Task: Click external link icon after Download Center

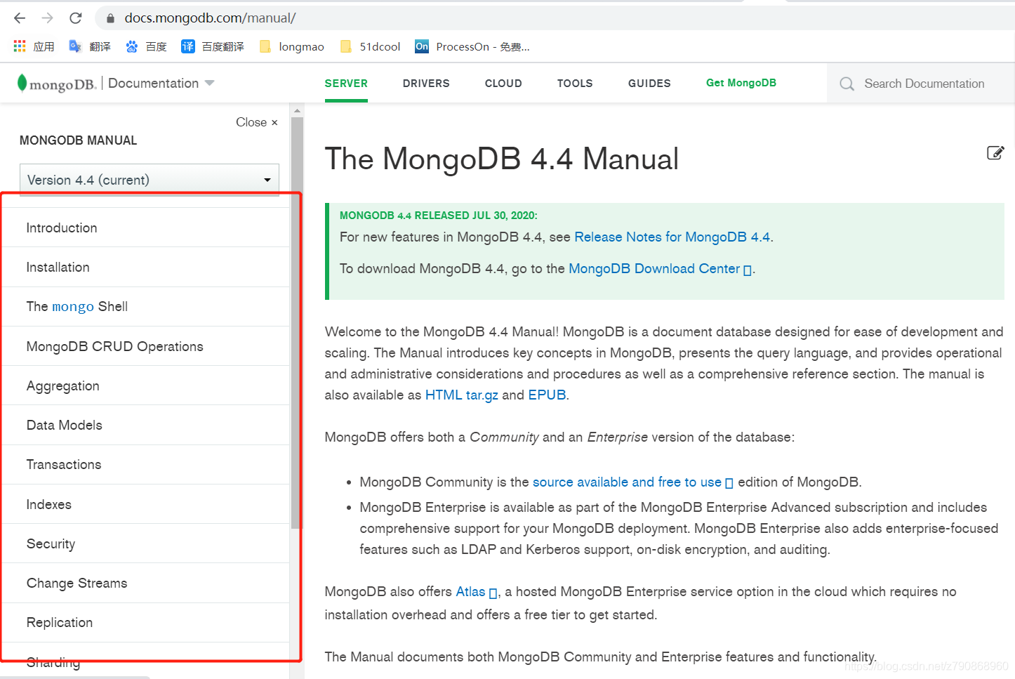Action: 748,270
